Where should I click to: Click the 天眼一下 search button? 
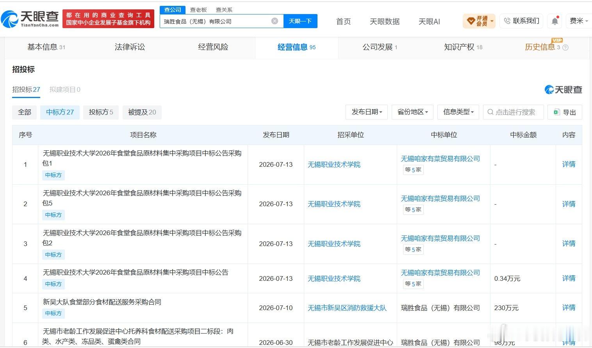click(x=300, y=21)
